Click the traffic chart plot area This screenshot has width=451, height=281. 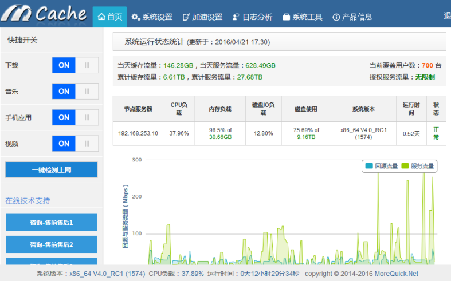(291, 212)
